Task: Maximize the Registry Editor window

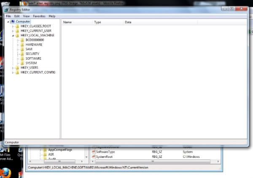Action: tap(231, 9)
